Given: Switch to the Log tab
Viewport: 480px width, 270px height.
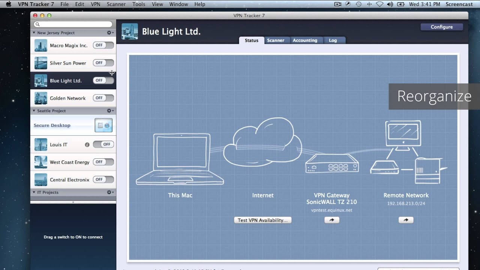Looking at the screenshot, I should (333, 40).
